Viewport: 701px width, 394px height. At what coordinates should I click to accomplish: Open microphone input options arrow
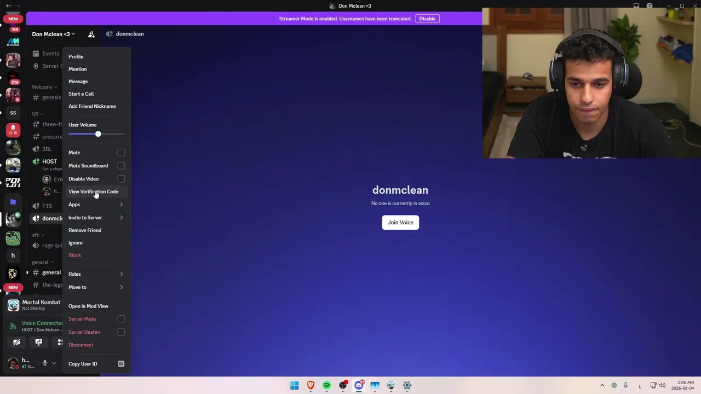[54, 363]
